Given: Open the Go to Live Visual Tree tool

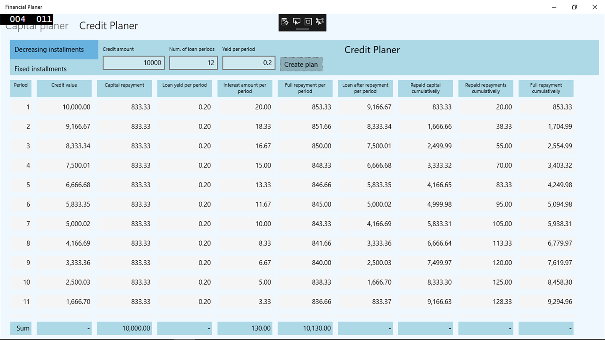Looking at the screenshot, I should pyautogui.click(x=285, y=22).
